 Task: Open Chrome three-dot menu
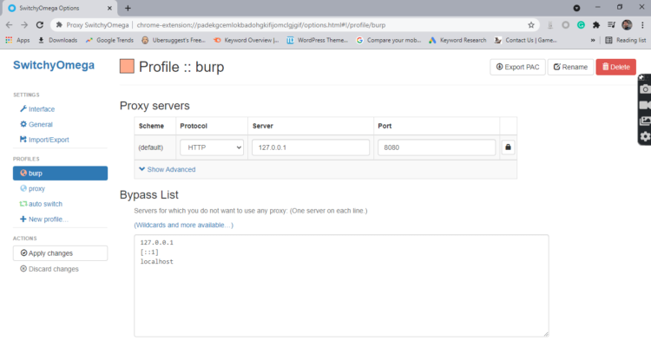pos(642,25)
